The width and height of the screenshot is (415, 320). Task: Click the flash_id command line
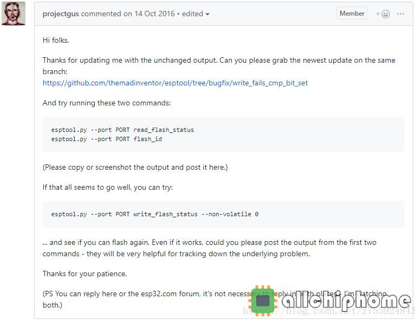[x=106, y=139]
